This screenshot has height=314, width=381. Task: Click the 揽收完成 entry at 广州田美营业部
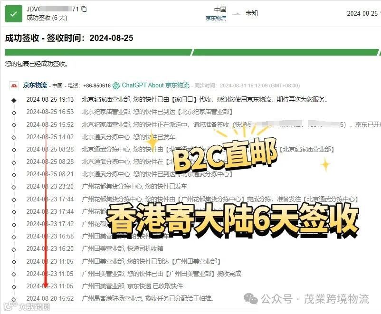tap(162, 274)
